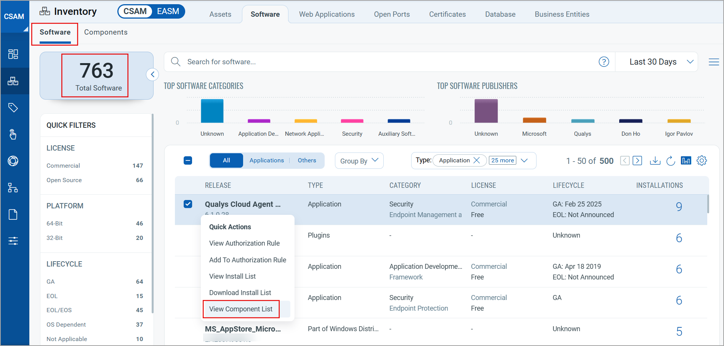This screenshot has height=346, width=724.
Task: Click the search magnifier icon
Action: coord(176,62)
